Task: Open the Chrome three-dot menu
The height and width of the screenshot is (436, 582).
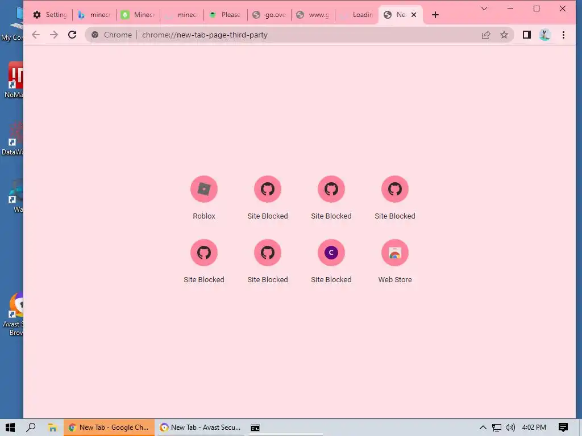Action: tap(563, 35)
